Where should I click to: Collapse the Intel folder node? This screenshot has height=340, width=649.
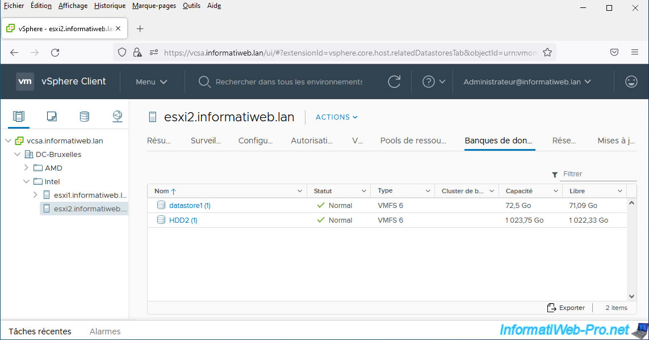pyautogui.click(x=26, y=181)
